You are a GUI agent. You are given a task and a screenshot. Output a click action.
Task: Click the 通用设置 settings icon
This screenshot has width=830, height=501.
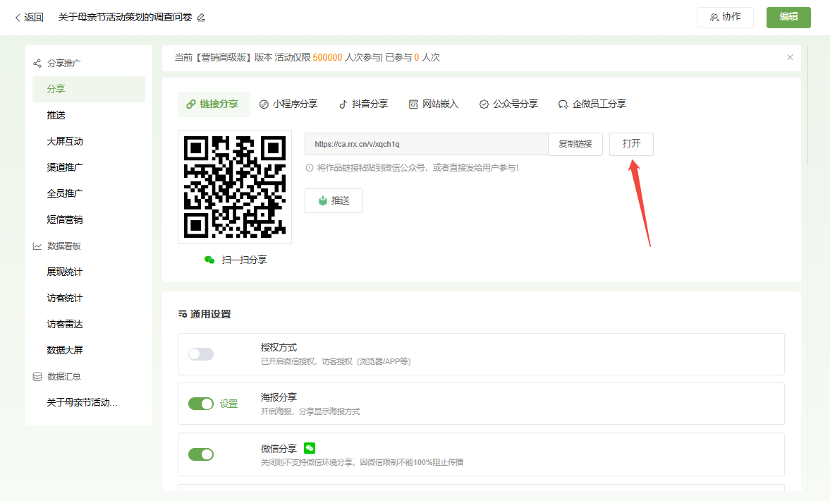[183, 314]
